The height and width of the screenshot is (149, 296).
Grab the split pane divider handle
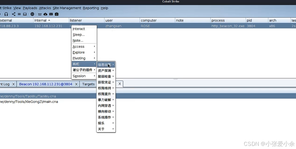[176, 79]
